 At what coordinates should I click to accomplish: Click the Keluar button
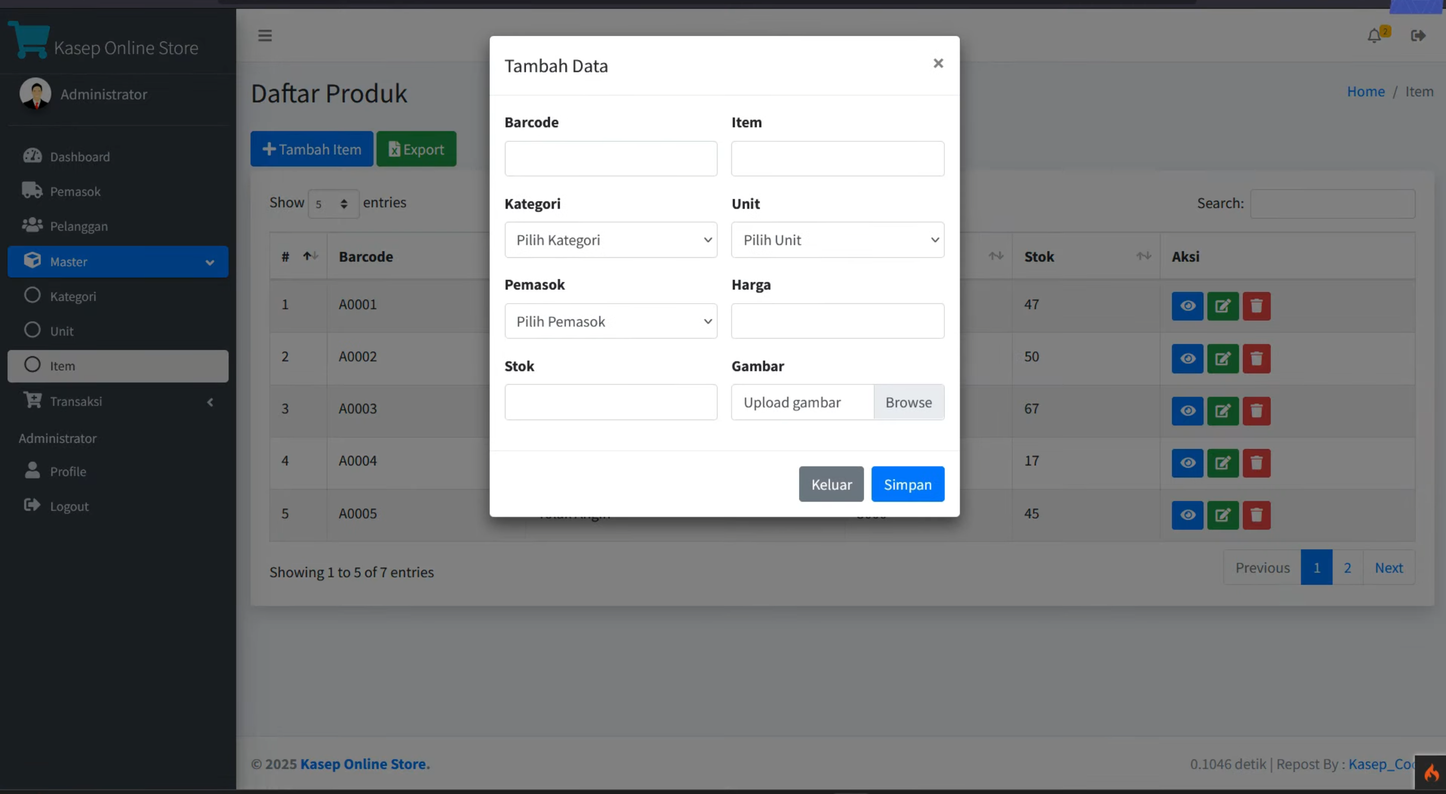(x=831, y=484)
